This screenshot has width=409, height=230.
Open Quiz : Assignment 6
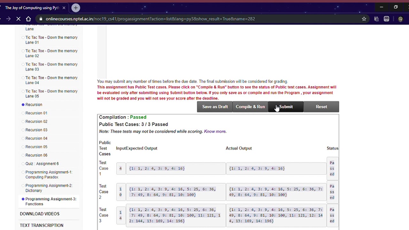click(x=42, y=164)
